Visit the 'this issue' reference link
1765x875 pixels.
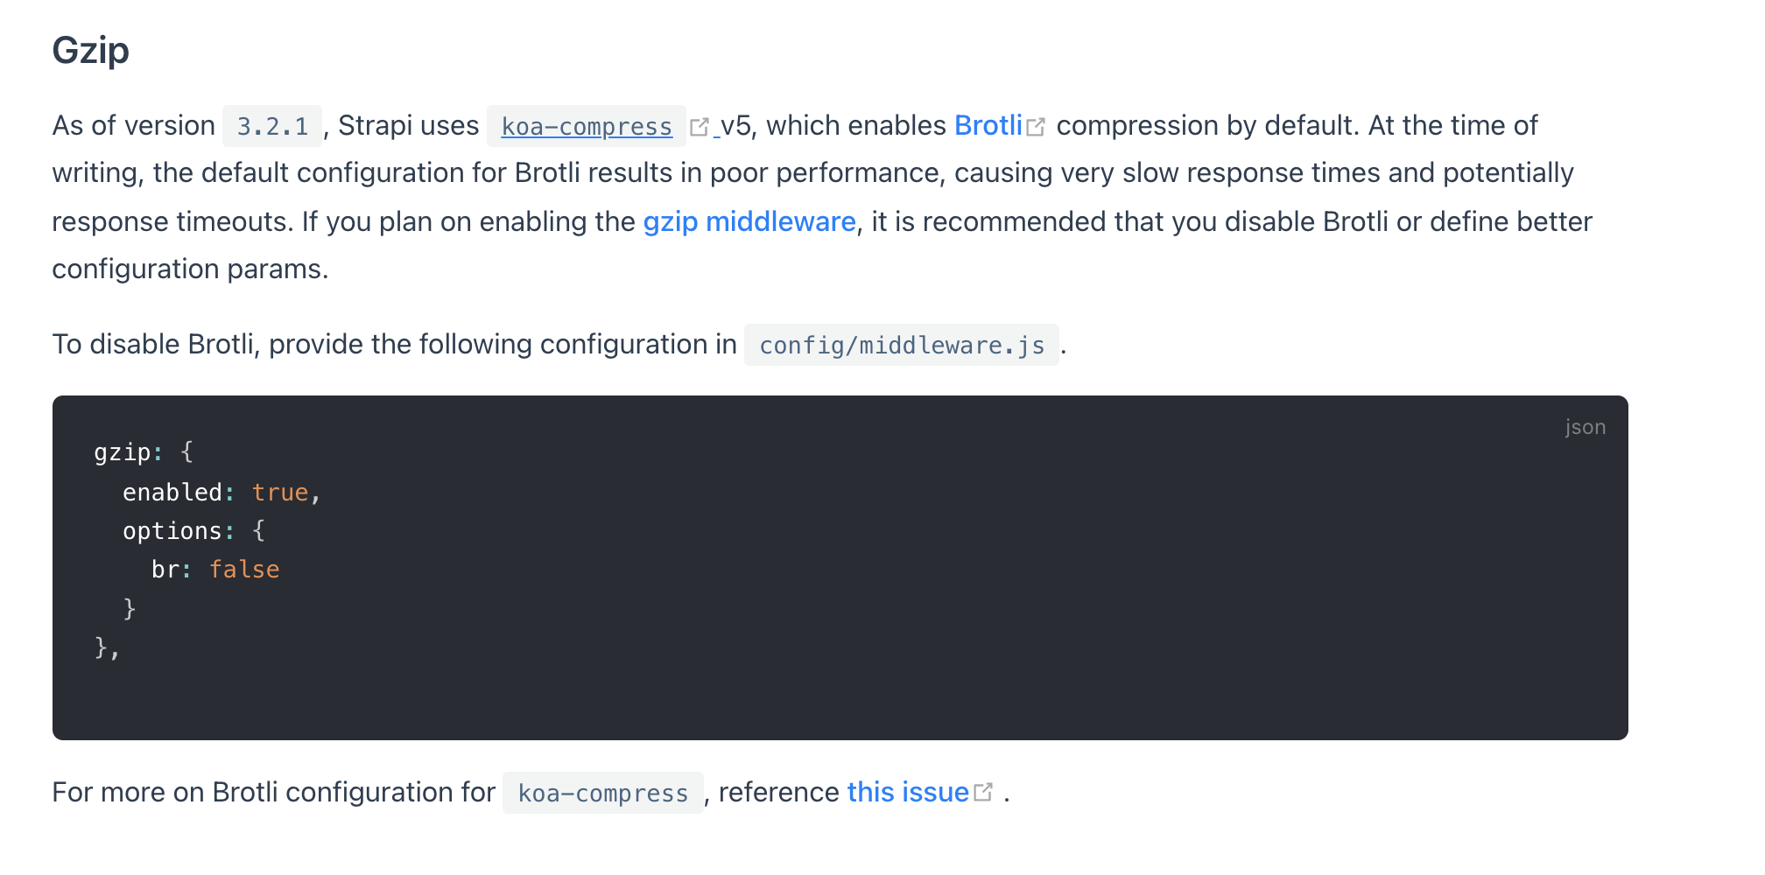907,792
